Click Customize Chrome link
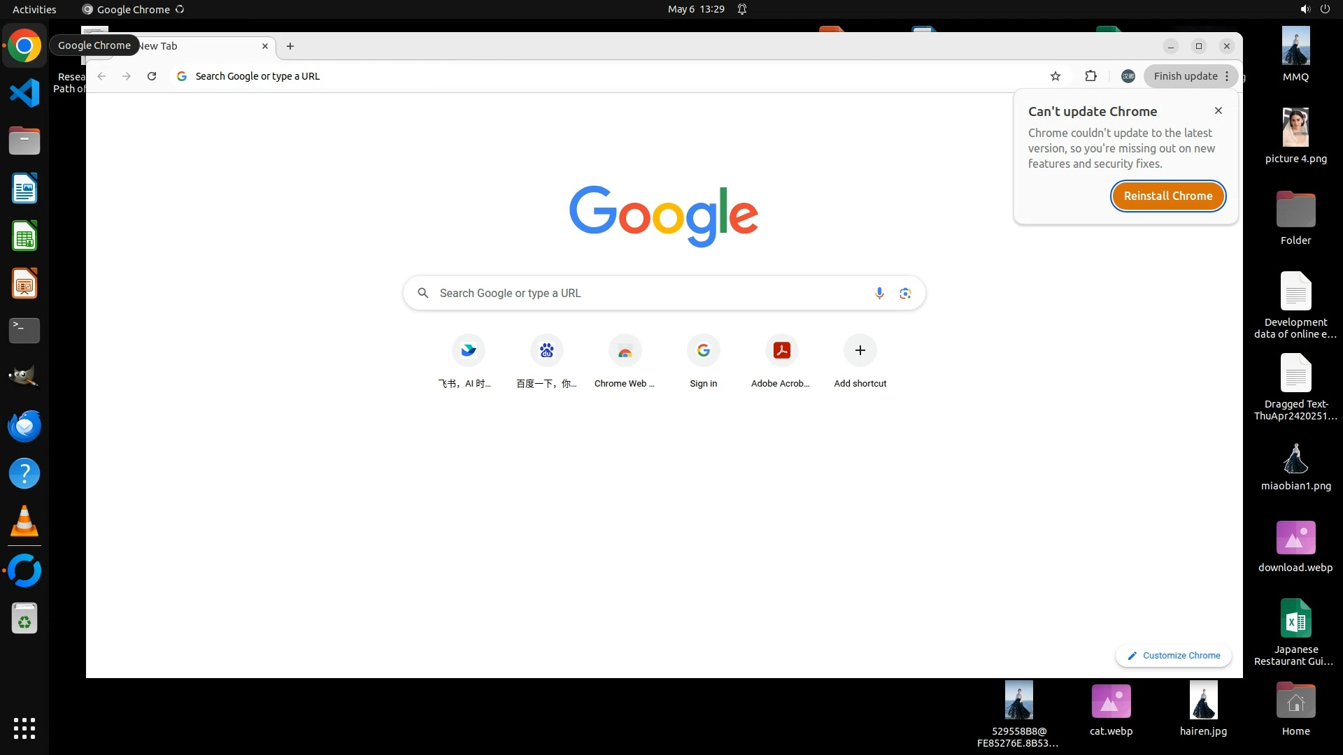This screenshot has height=755, width=1343. click(x=1174, y=655)
